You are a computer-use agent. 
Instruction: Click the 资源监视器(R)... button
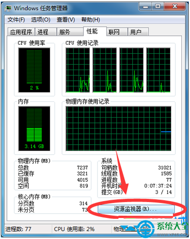[x=136, y=209]
